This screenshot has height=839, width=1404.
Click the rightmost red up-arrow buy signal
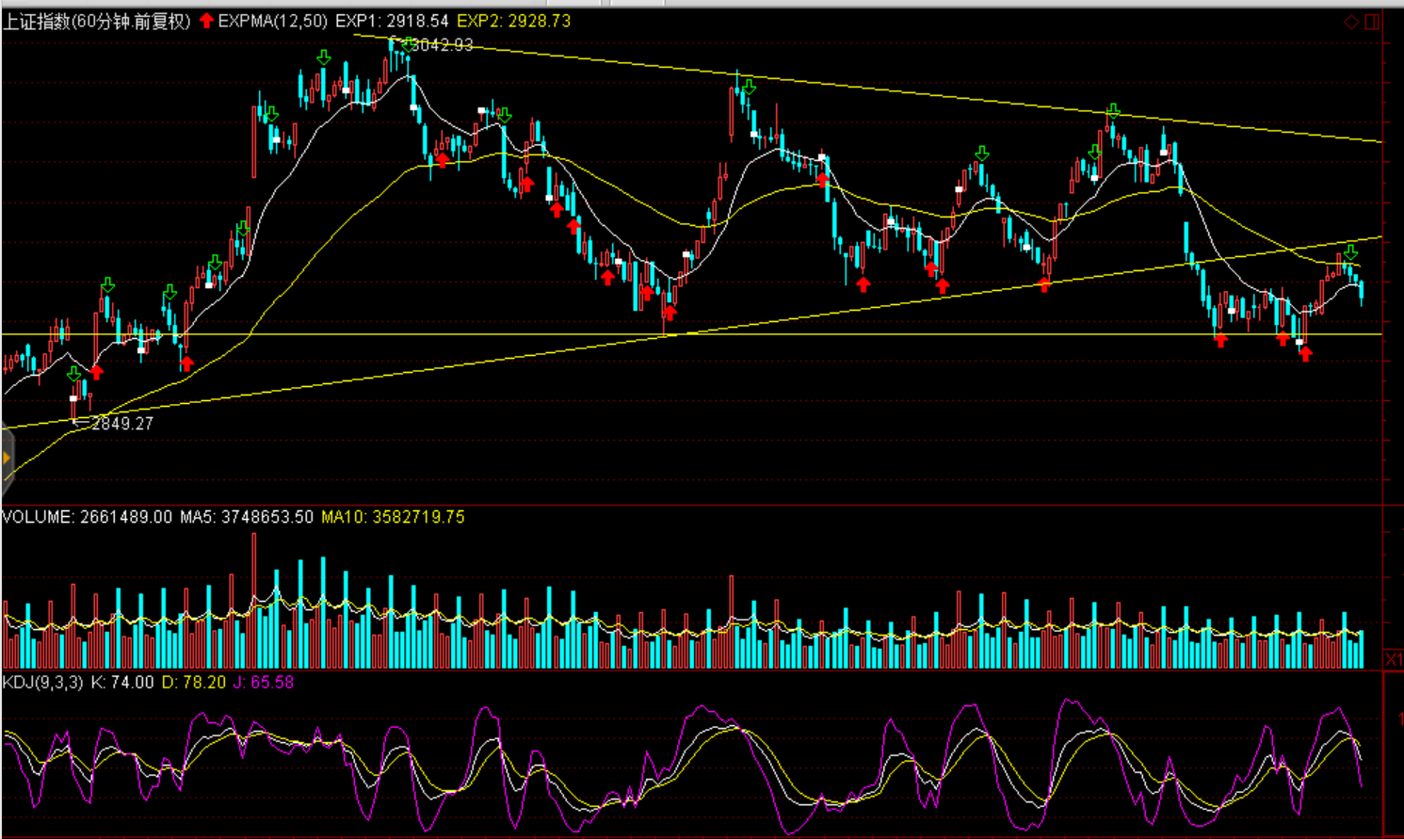[x=1305, y=354]
